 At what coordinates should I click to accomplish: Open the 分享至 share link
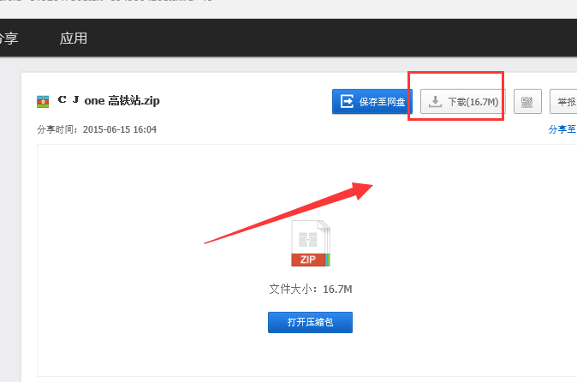[x=562, y=129]
